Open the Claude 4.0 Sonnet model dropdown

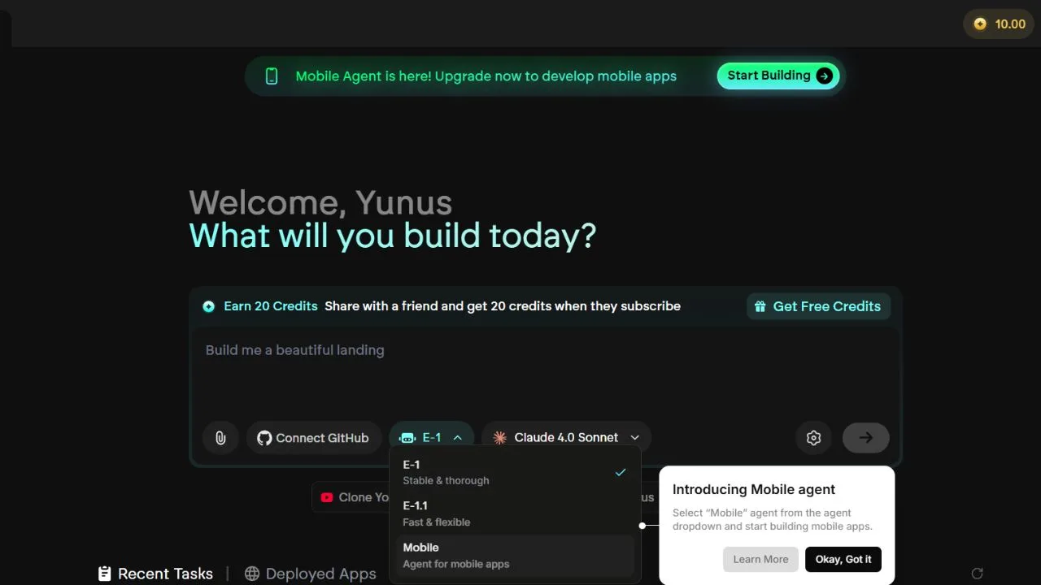[566, 438]
